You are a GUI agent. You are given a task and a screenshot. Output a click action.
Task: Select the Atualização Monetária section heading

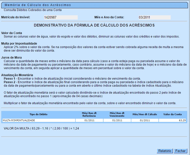[x=17, y=75]
